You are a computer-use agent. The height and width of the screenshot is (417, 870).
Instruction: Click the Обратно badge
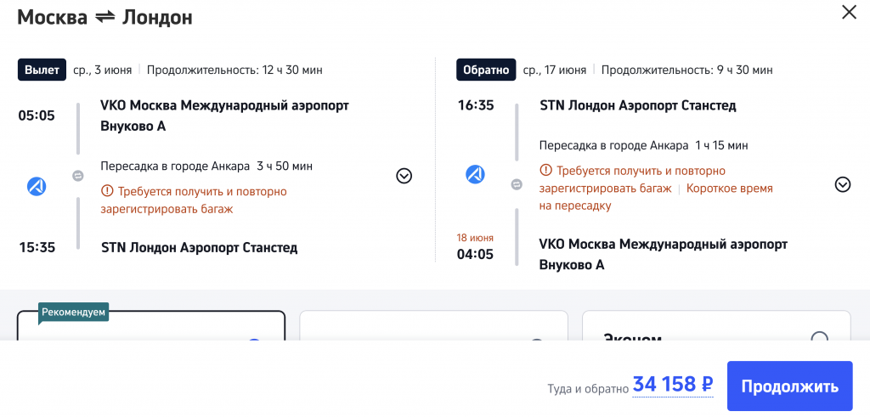(x=486, y=70)
